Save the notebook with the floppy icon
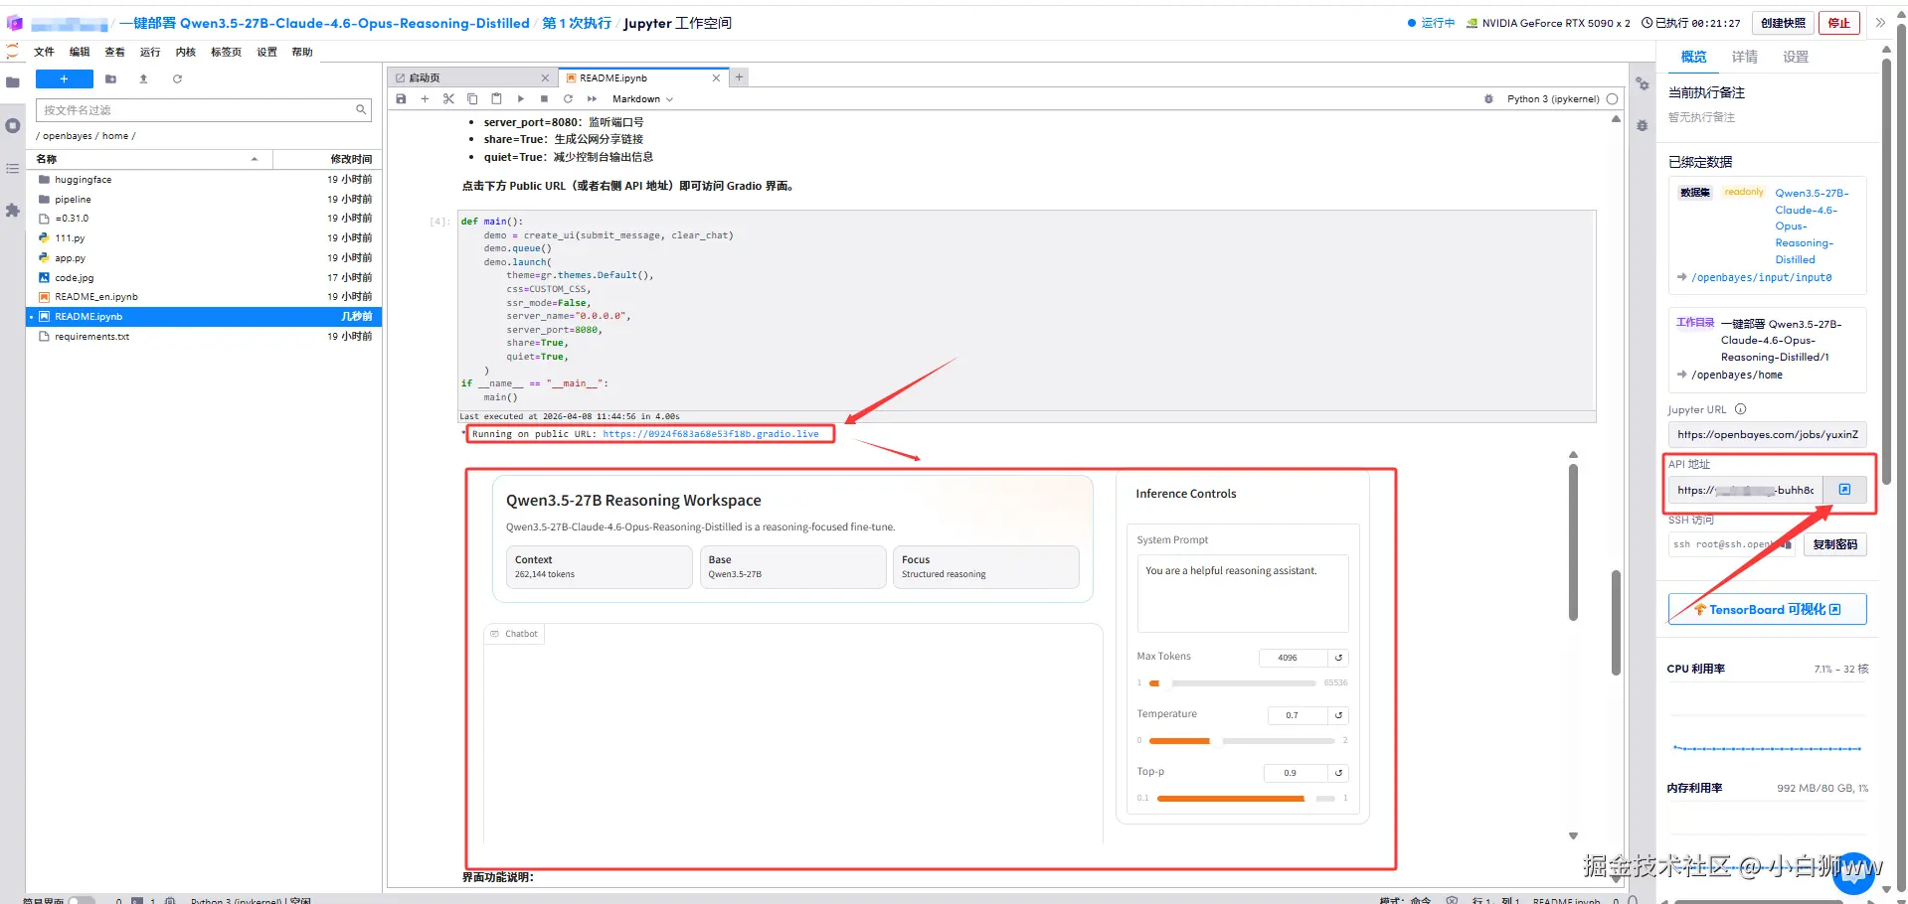Screen dimensions: 1908x904 click(401, 99)
